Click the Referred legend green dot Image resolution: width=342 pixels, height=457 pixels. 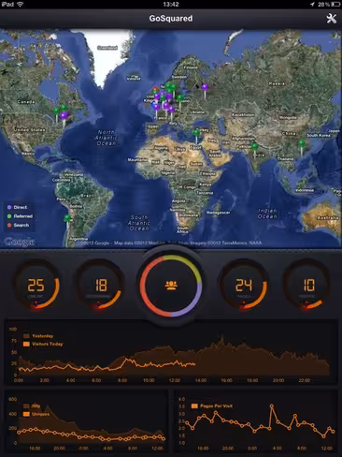(9, 216)
